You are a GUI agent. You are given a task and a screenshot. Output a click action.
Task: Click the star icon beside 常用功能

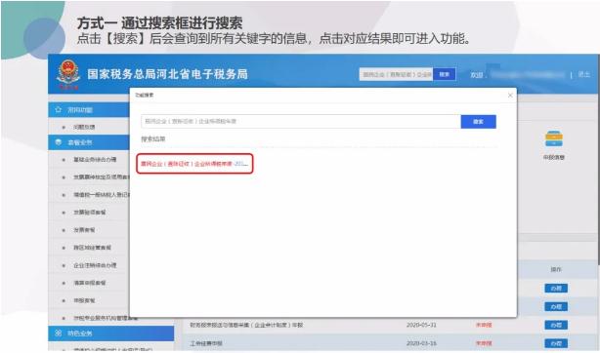[x=59, y=109]
